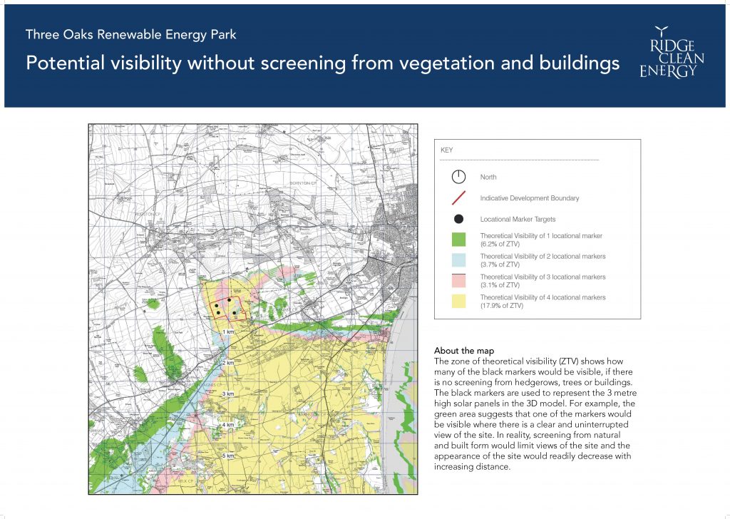
Task: Pick the pink 3 locational markers swatch
Action: pyautogui.click(x=458, y=280)
